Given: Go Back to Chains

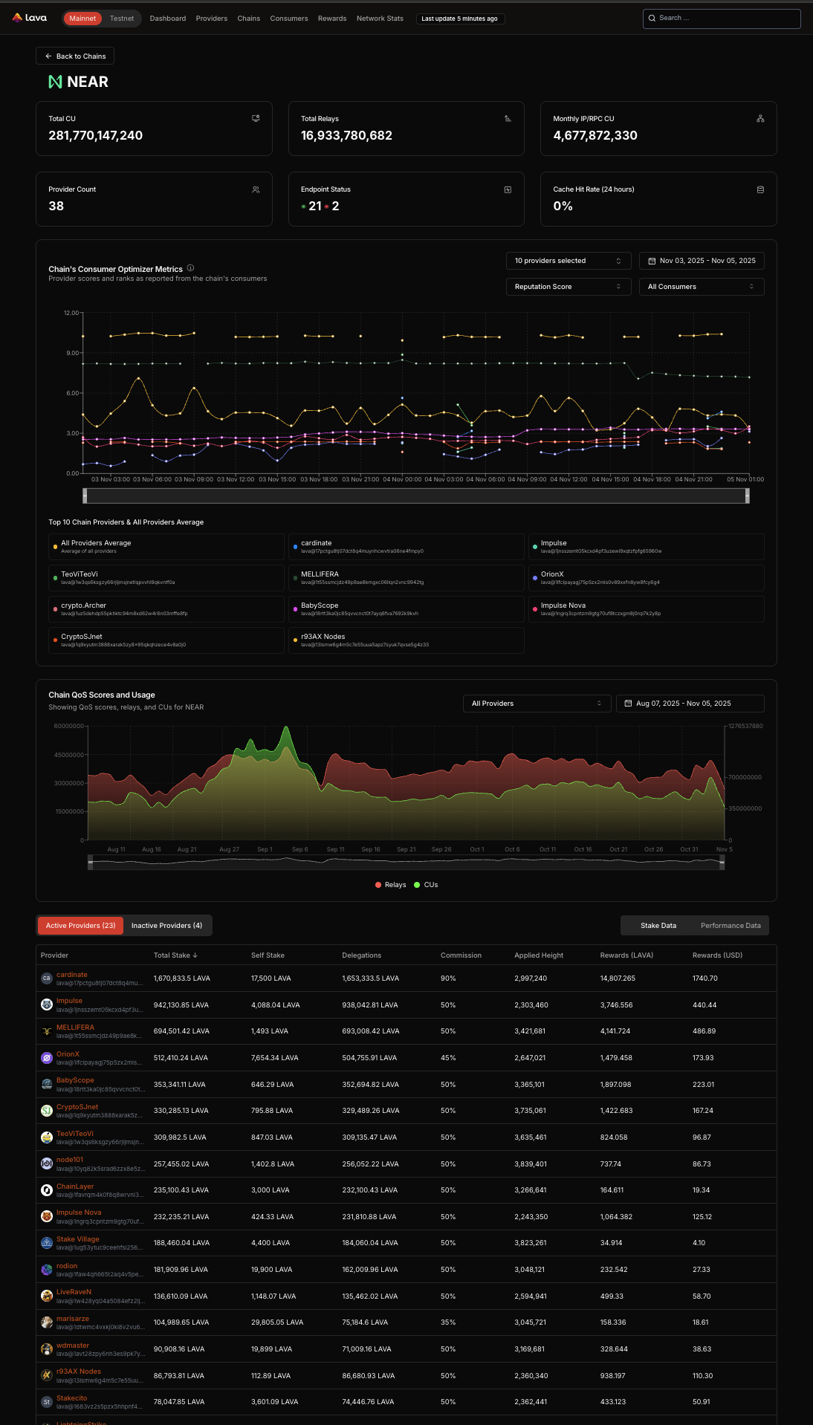Looking at the screenshot, I should (x=75, y=56).
